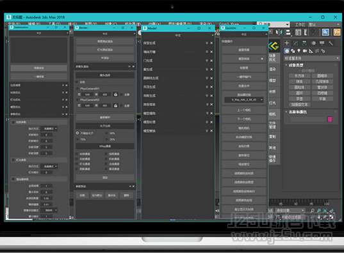Open the Create tab plus icon
Screen dimensions: 344x253
tap(287, 43)
